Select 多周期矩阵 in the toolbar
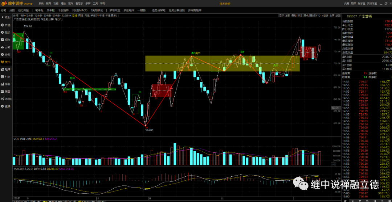Viewport: 392px width, 202px height. click(195, 10)
